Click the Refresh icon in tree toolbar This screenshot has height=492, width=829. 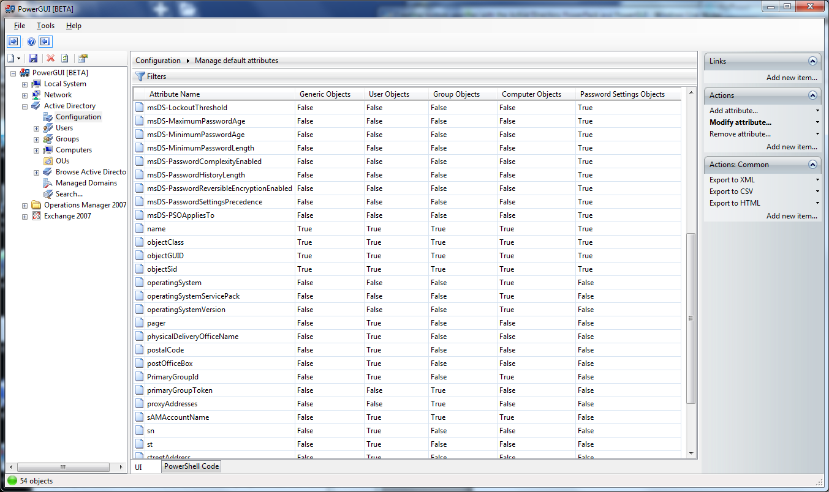[64, 58]
